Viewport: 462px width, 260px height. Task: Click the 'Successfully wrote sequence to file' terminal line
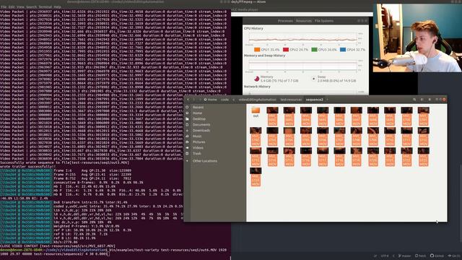(x=65, y=162)
